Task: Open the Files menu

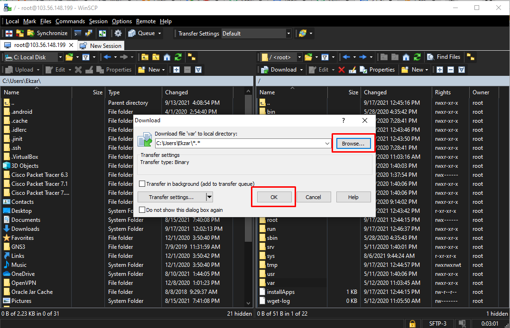Action: 46,21
